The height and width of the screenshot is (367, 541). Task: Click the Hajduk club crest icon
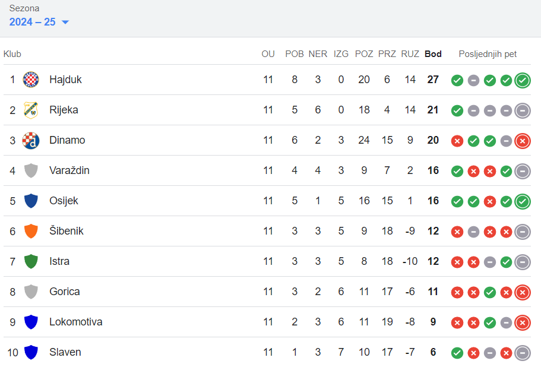(x=31, y=80)
